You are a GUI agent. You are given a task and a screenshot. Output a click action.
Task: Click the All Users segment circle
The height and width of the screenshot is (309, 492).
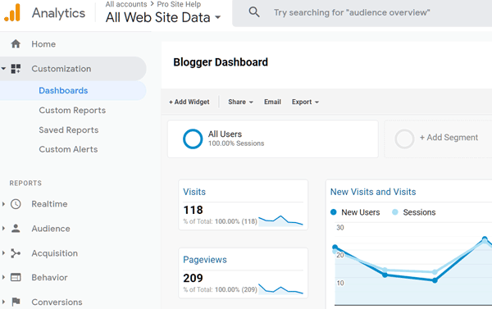pos(193,139)
